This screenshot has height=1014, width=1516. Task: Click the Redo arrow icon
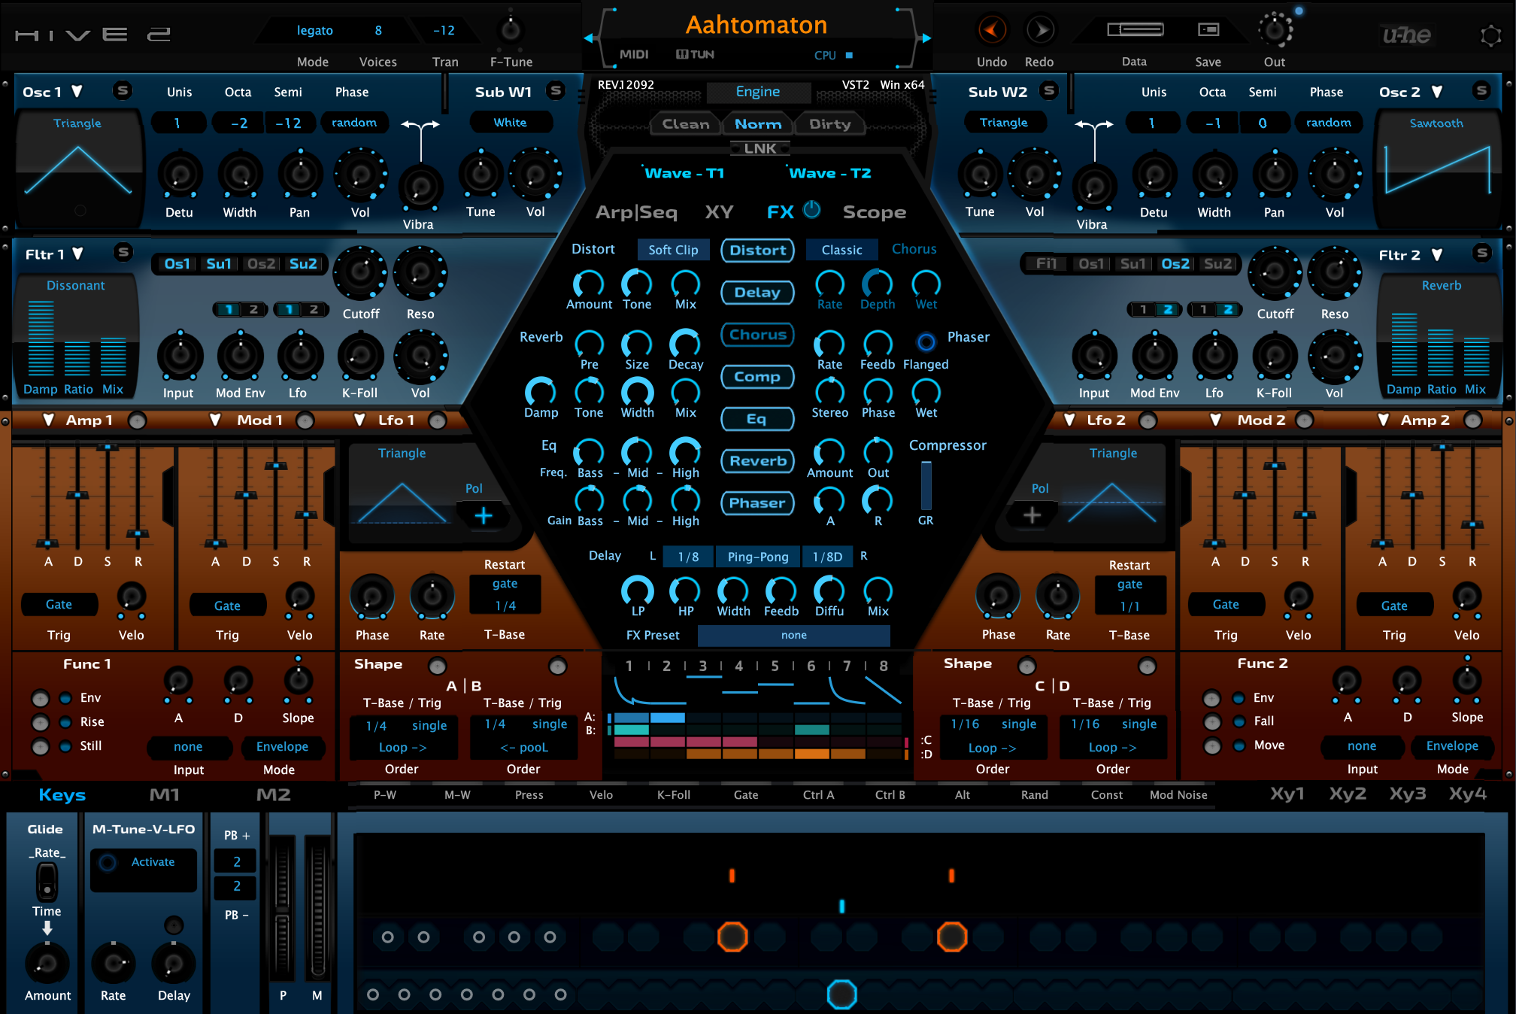tap(1040, 30)
